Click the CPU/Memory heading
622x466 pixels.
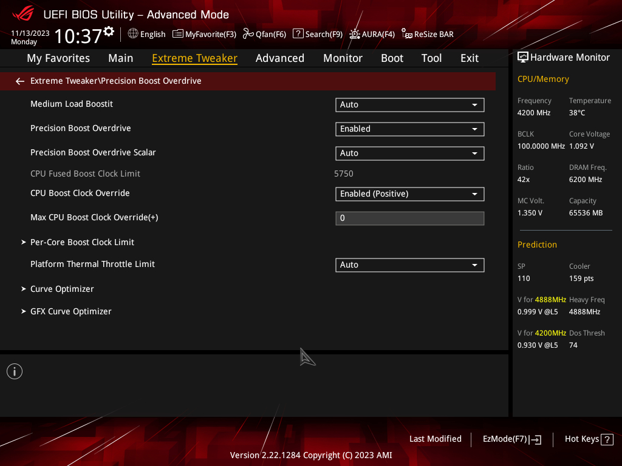tap(543, 79)
